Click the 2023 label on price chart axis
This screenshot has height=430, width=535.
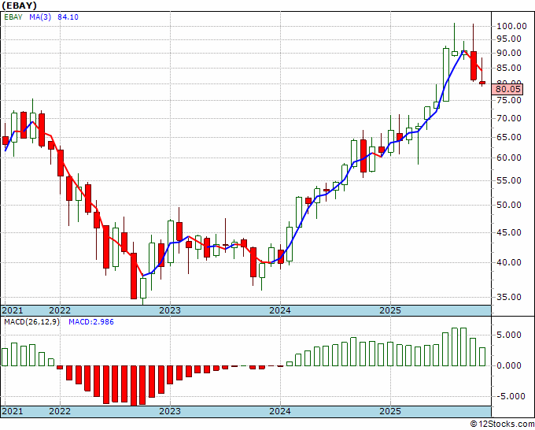170,310
